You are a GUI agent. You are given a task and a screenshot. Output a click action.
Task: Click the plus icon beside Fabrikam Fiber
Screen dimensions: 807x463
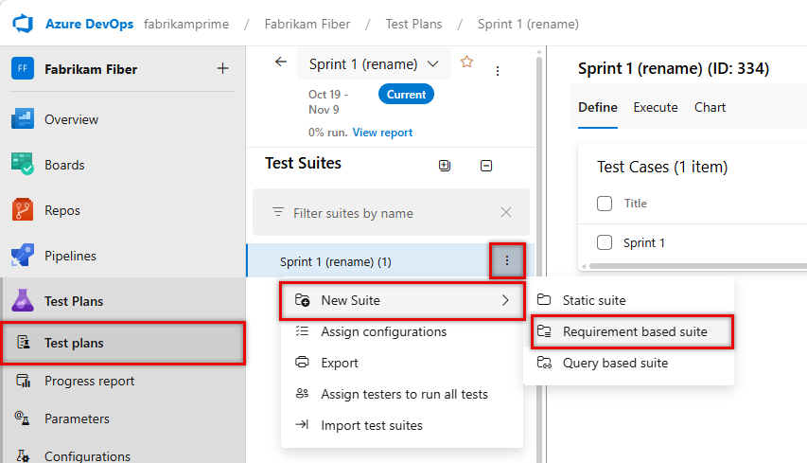point(222,68)
